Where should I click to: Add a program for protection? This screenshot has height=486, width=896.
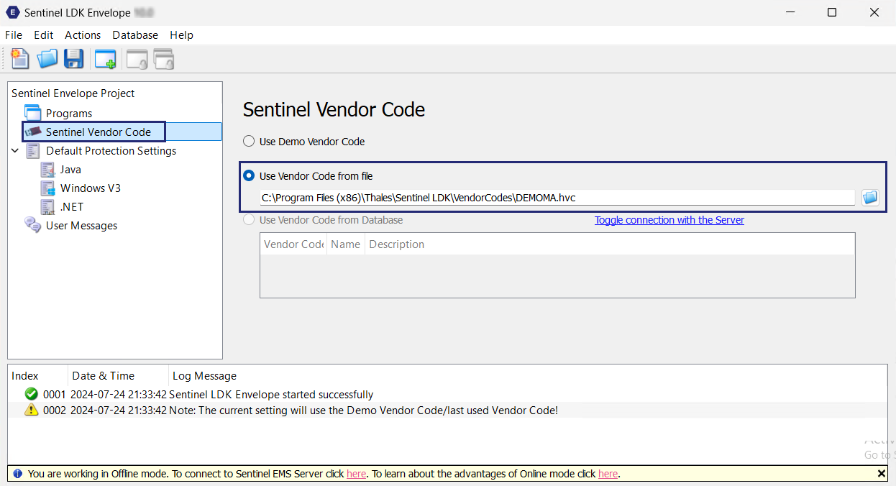105,59
